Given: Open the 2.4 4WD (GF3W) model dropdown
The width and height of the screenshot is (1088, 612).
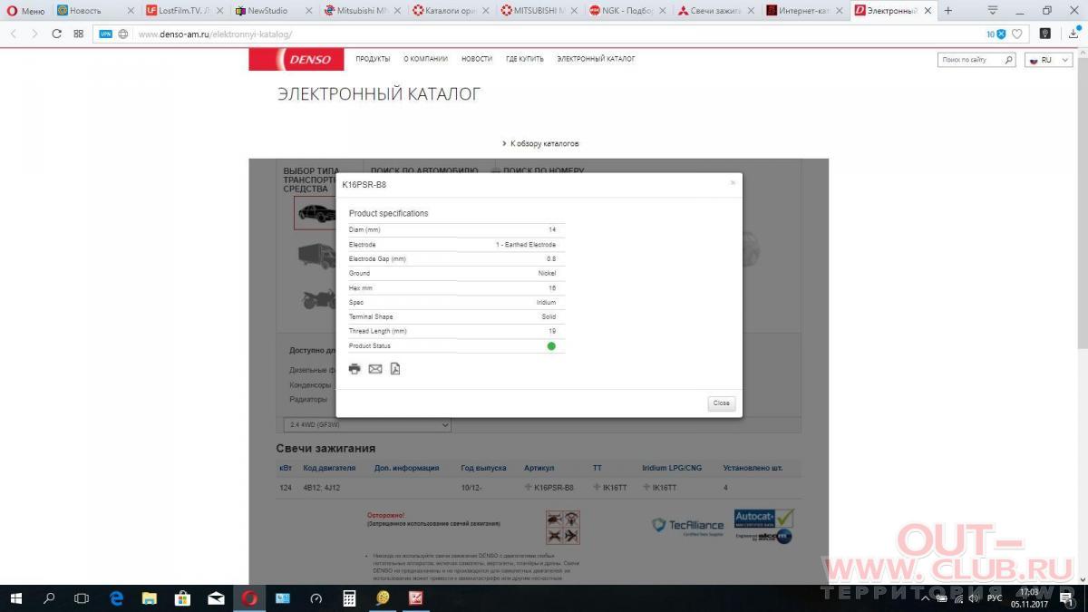Looking at the screenshot, I should [x=367, y=424].
